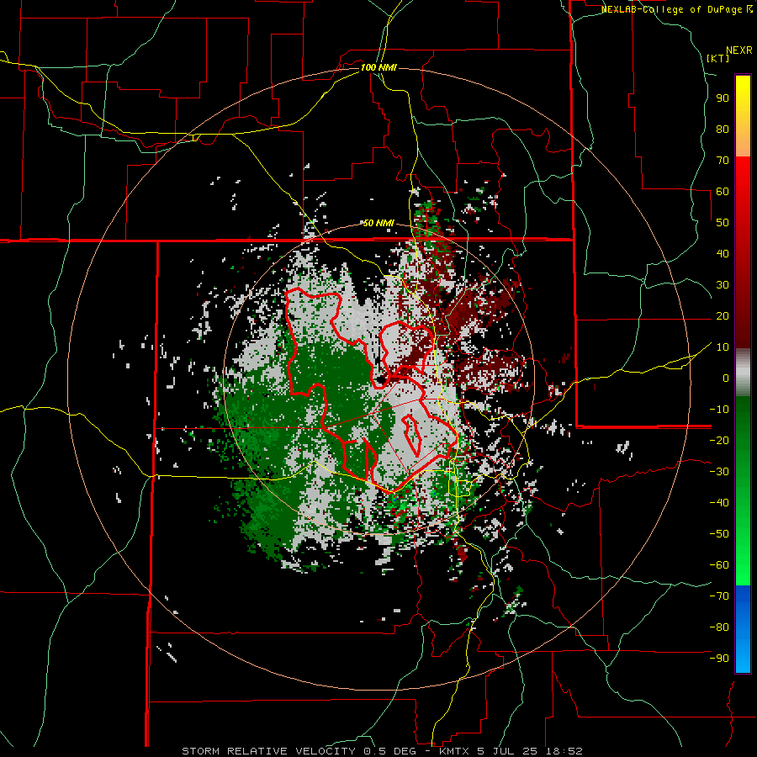Click the 0 value on the velocity scale
Image resolution: width=757 pixels, height=757 pixels.
tap(726, 378)
